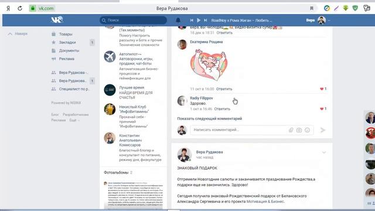This screenshot has width=375, height=211.
Task: Bookmark the page in address bar
Action: (x=312, y=8)
